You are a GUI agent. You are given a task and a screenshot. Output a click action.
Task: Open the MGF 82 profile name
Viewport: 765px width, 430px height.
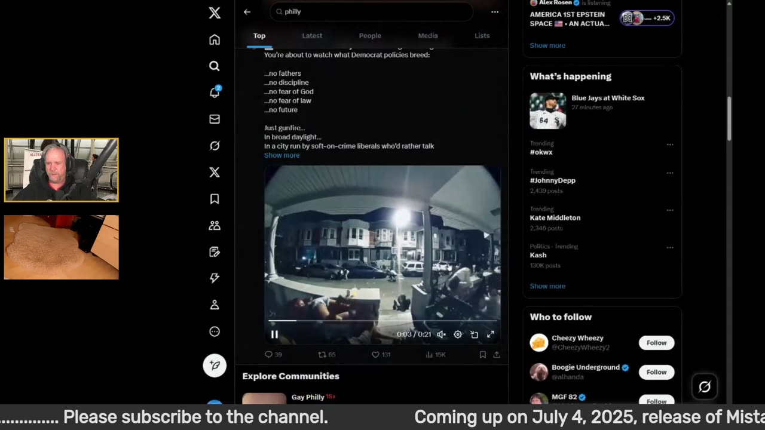tap(564, 397)
